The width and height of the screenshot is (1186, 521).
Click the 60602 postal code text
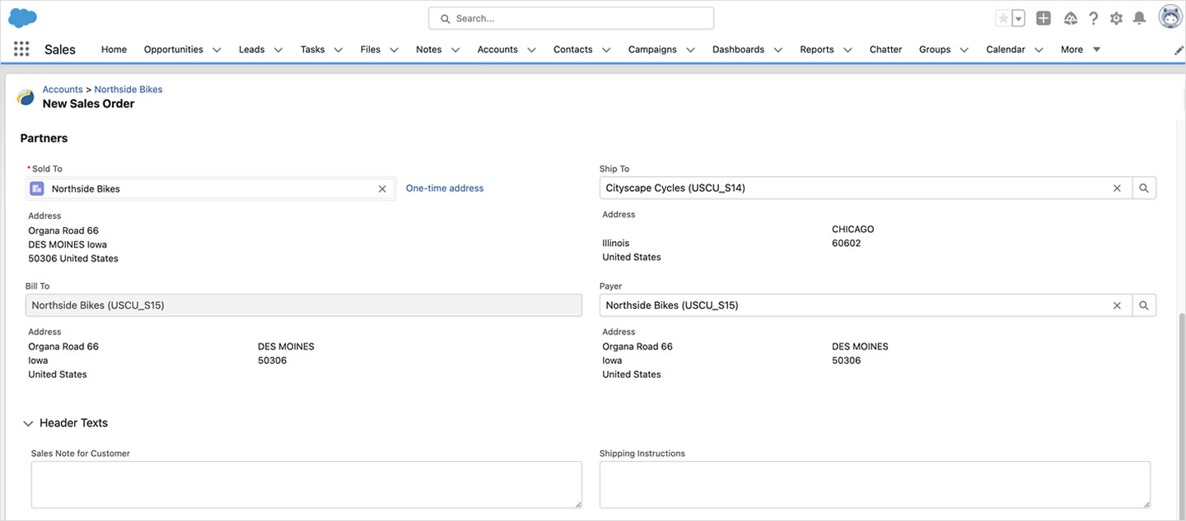847,243
